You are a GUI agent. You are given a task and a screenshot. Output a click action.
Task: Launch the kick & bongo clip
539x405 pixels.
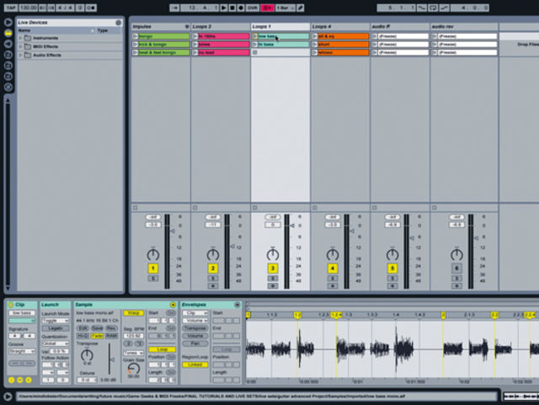(135, 45)
